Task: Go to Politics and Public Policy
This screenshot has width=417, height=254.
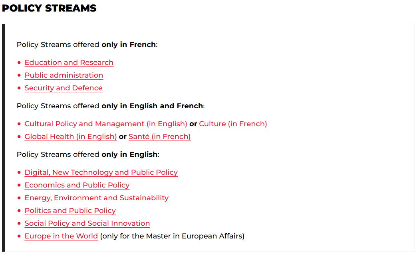Action: 70,211
